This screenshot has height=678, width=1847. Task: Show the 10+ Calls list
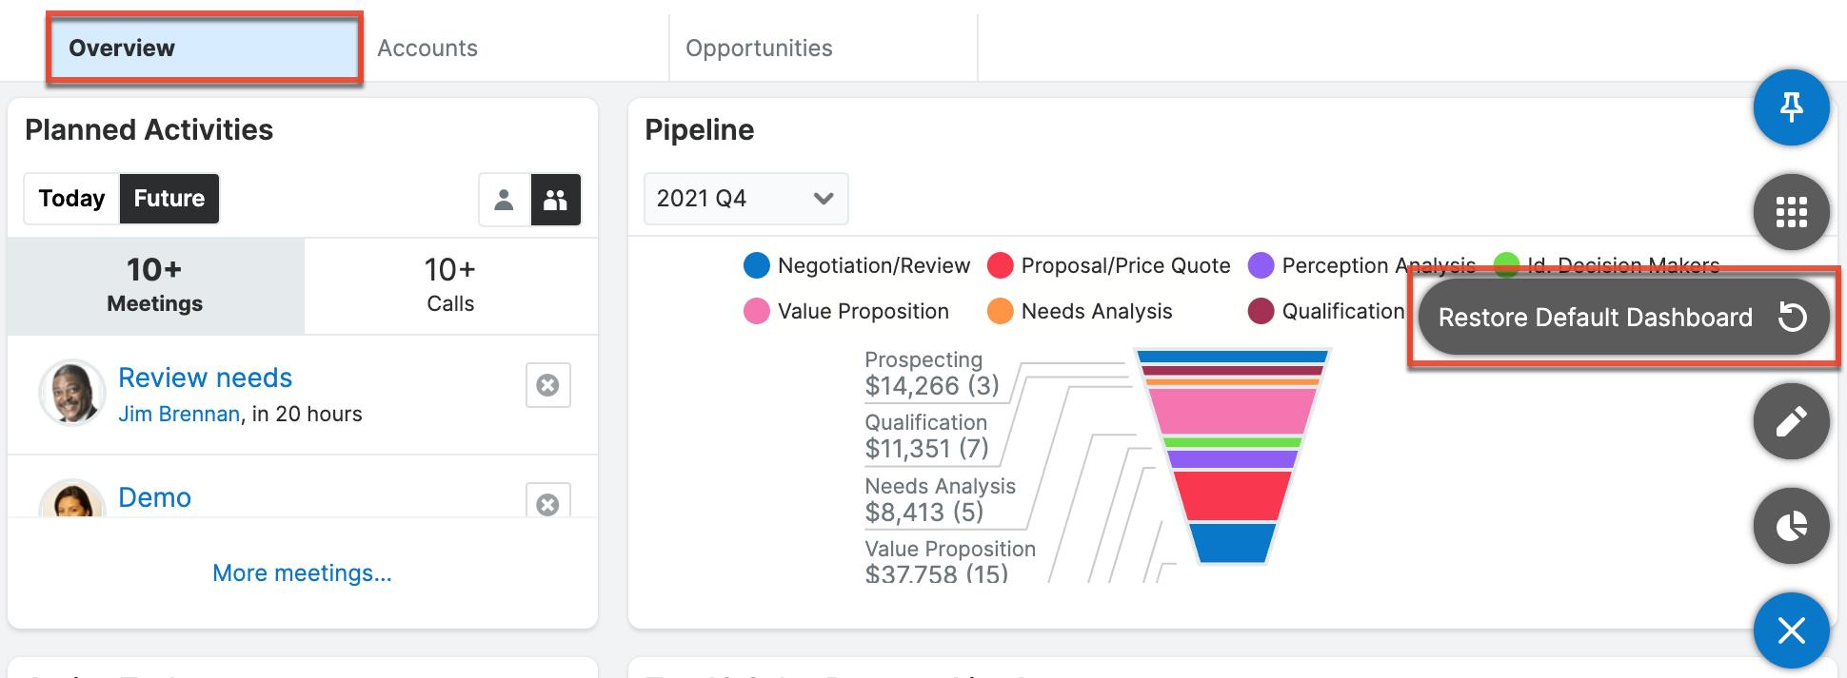pyautogui.click(x=450, y=285)
